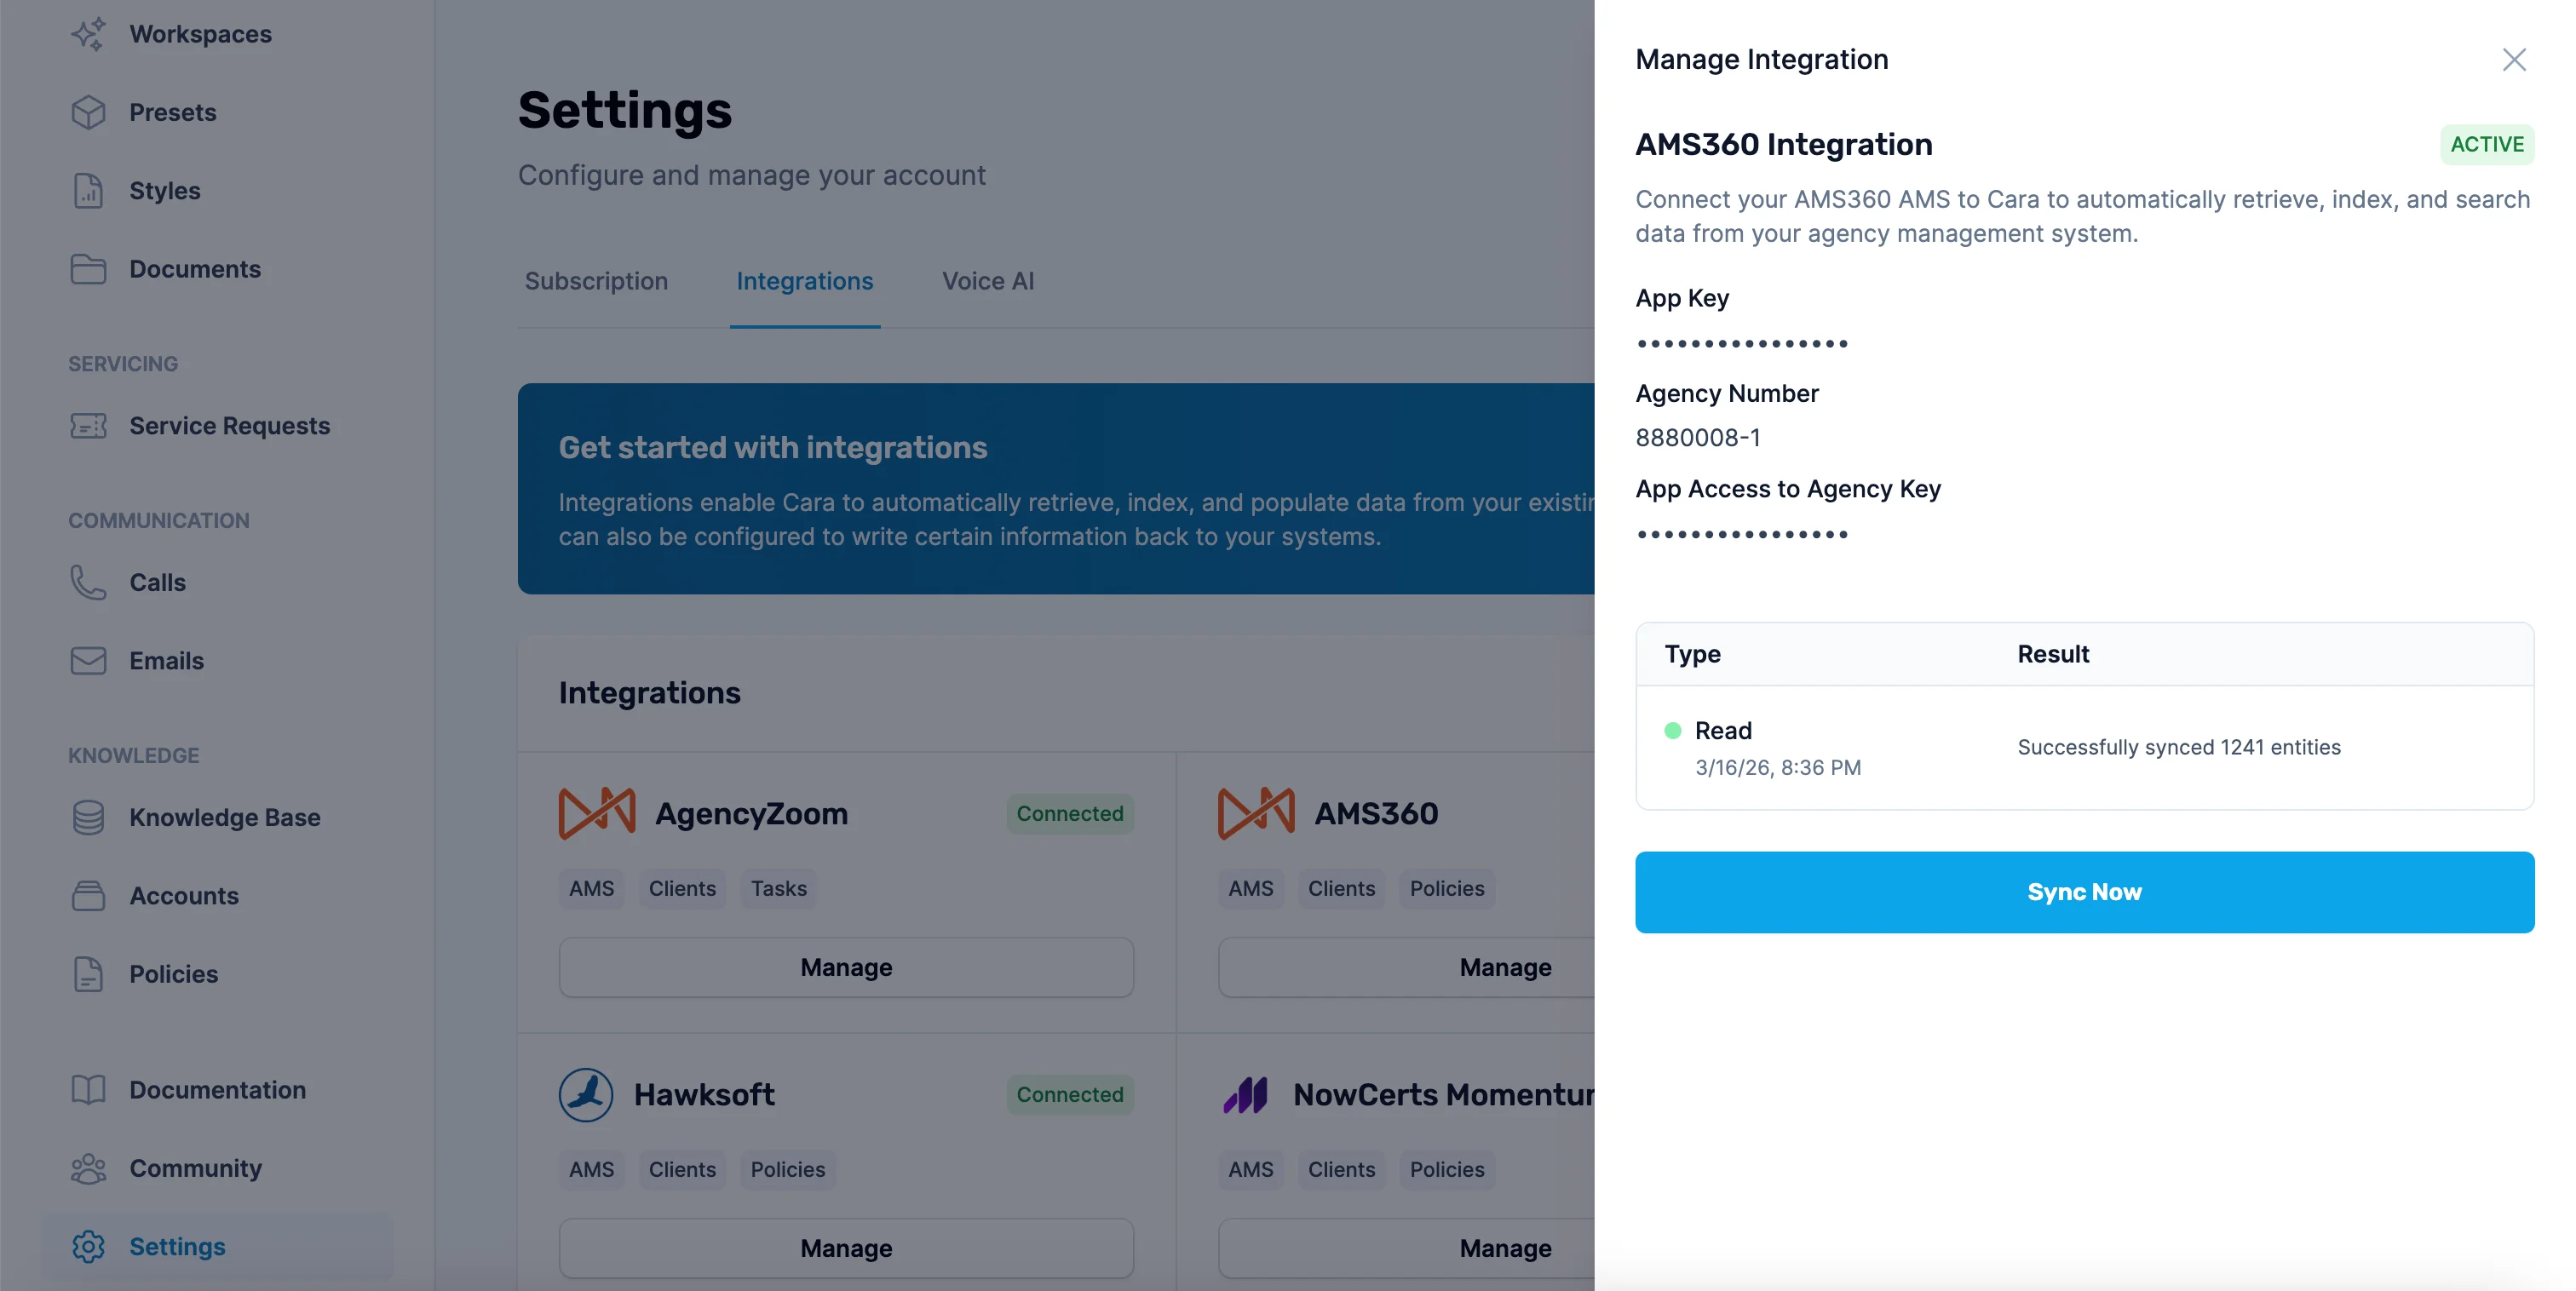Click Manage under AgencyZoom
This screenshot has height=1291, width=2576.
click(x=846, y=967)
